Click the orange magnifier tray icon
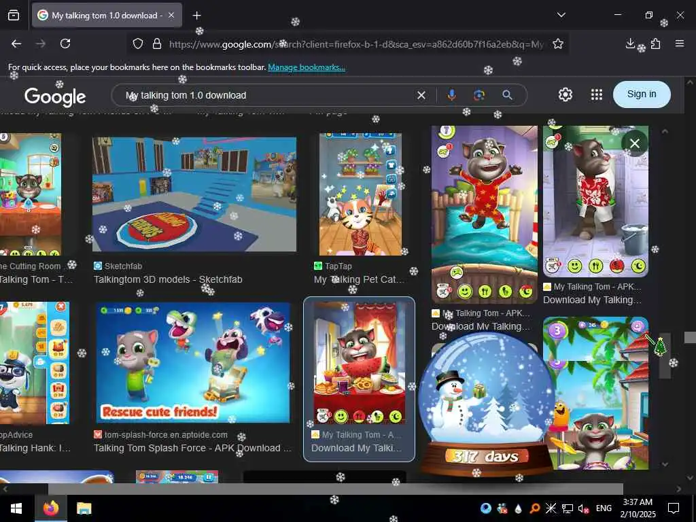 tap(535, 508)
